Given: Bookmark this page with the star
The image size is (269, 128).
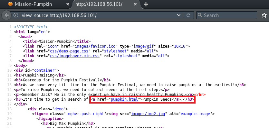Looking at the screenshot, I should (x=264, y=15).
